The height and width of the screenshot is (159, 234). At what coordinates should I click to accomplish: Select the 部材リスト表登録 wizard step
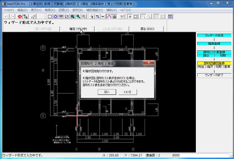pos(214,52)
